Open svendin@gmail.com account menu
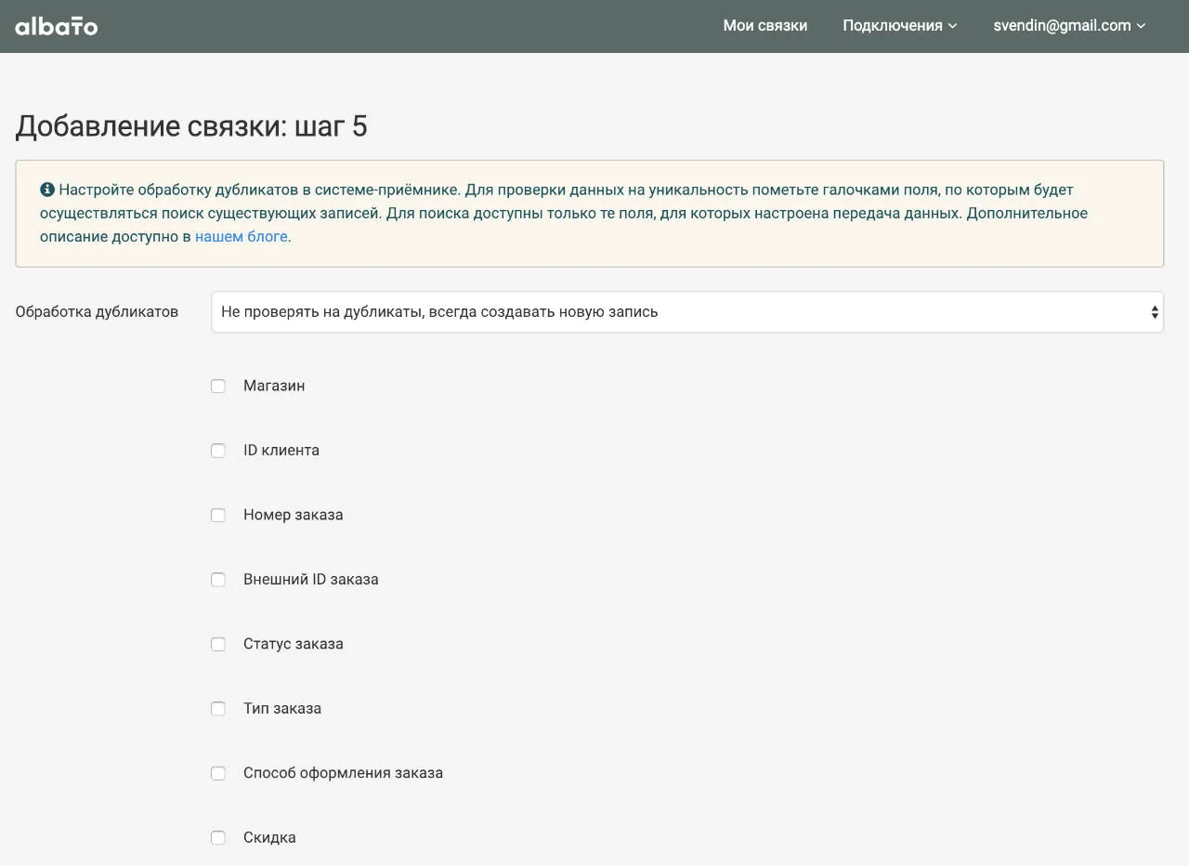 point(1069,26)
